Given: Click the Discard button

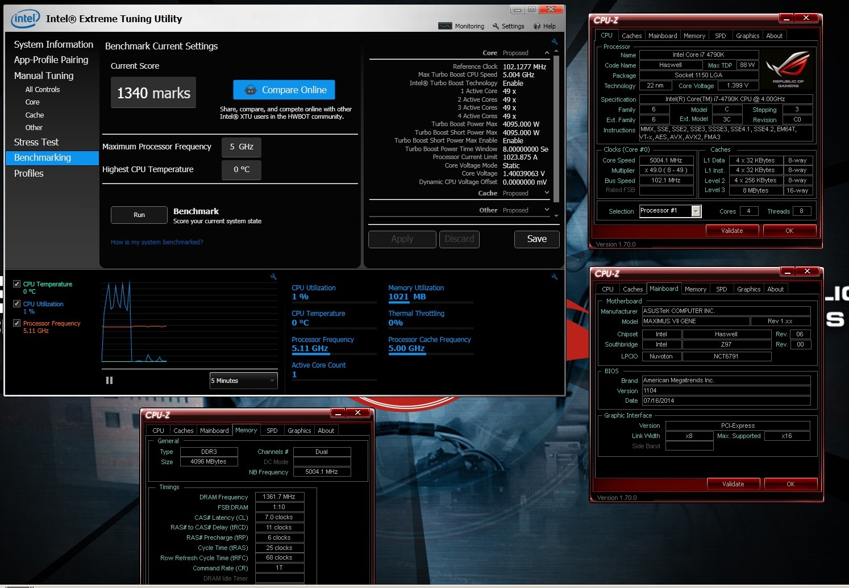Looking at the screenshot, I should (x=459, y=239).
